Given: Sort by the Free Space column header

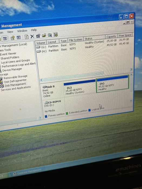Looking at the screenshot, I should tap(125, 35).
